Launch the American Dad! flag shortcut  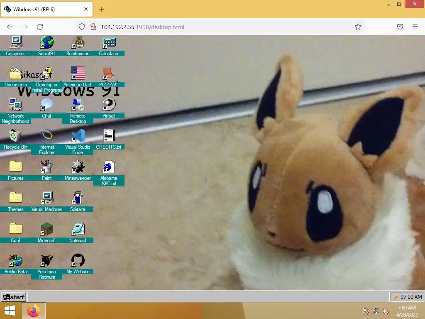point(78,77)
